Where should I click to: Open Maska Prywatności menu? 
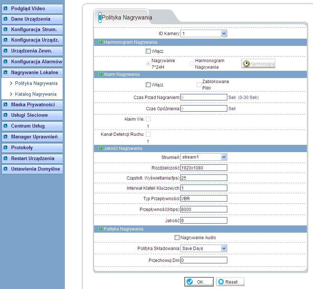click(x=32, y=104)
